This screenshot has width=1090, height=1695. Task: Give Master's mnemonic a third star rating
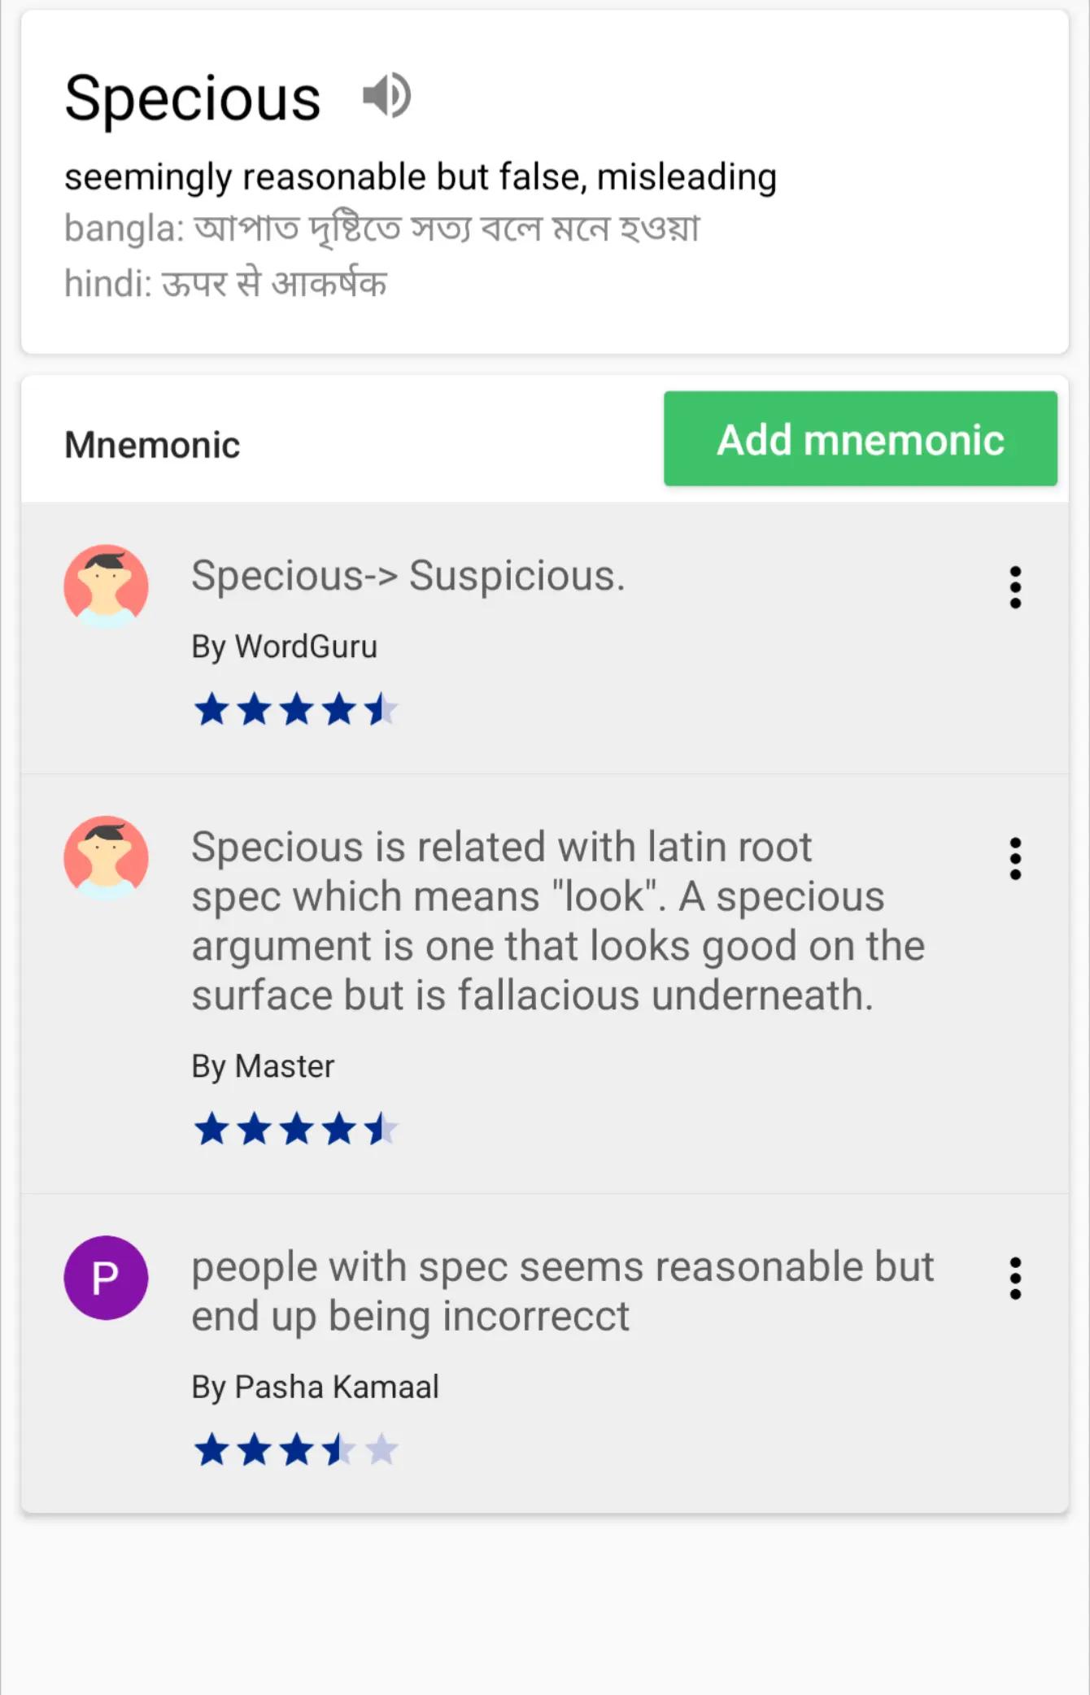coord(297,1129)
